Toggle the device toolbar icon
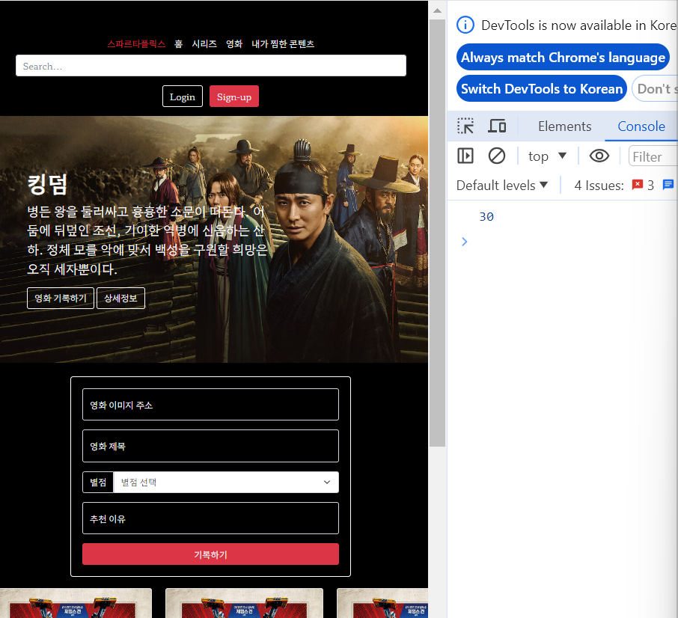This screenshot has height=618, width=678. point(497,126)
